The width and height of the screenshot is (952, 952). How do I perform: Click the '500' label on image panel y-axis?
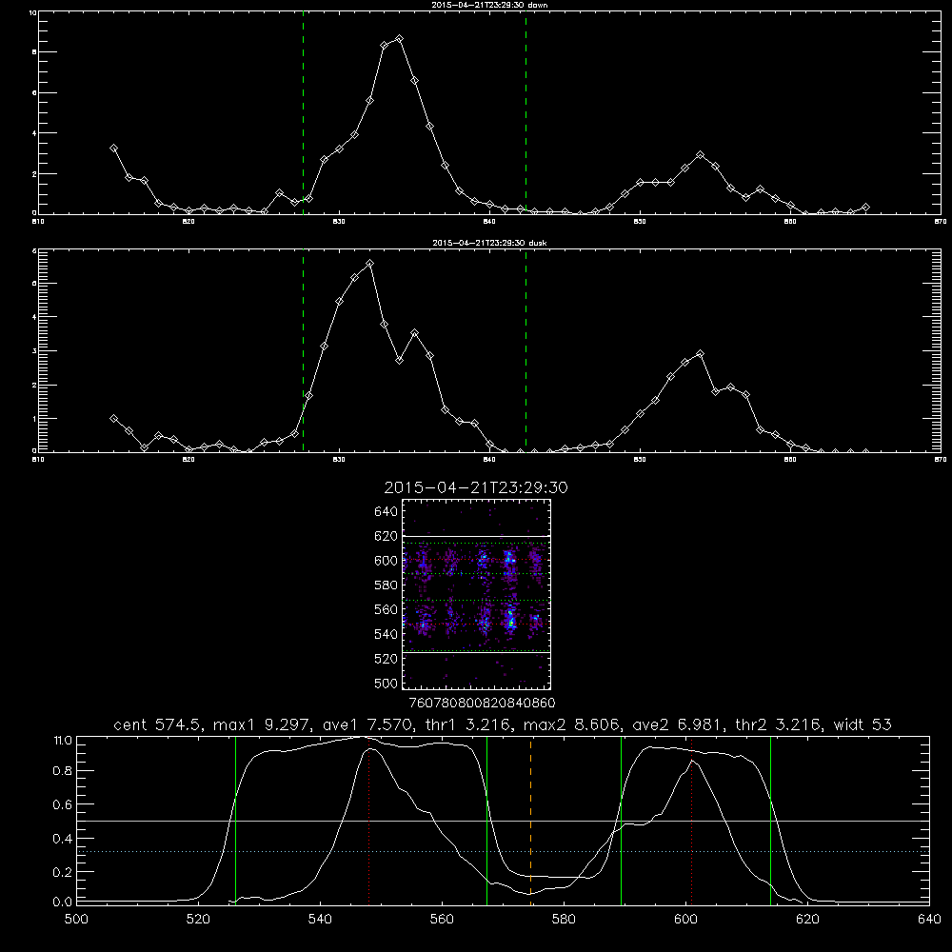pos(387,683)
